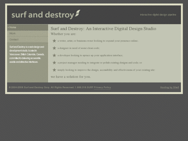Follow the Hosting by Site5 link
The image size is (188, 141).
170,87
